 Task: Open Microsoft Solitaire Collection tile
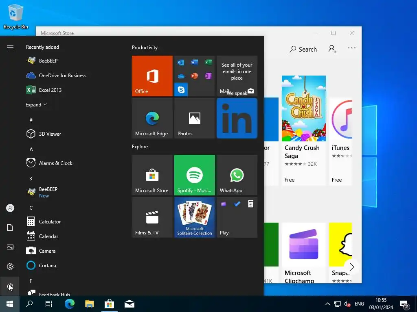click(x=194, y=217)
